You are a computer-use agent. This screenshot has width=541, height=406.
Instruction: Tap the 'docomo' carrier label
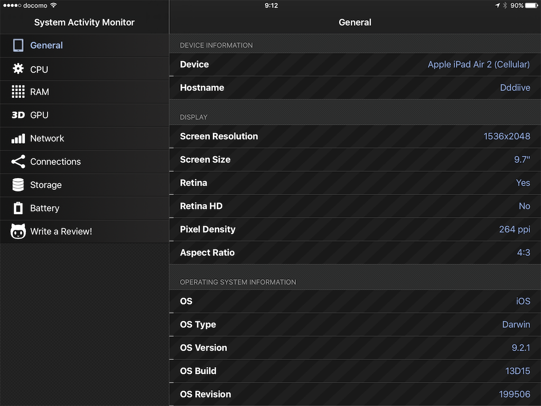(35, 5)
